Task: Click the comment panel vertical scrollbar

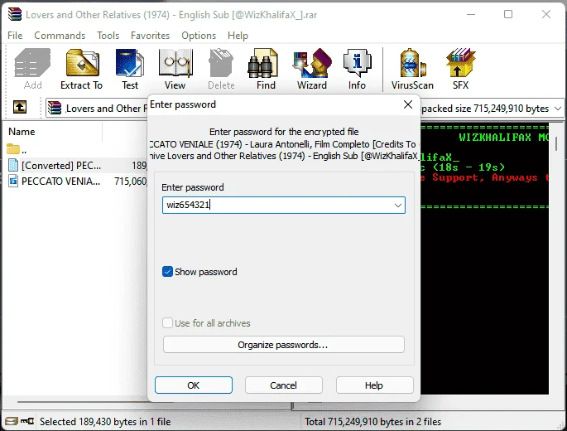Action: (x=556, y=143)
